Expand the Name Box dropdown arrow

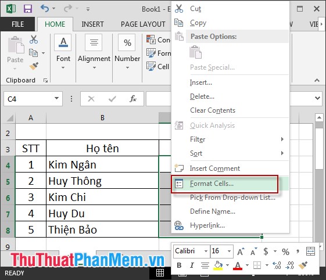pos(56,98)
